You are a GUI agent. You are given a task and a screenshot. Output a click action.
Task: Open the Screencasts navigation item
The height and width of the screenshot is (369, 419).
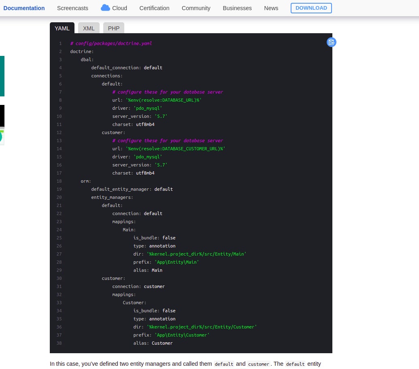[72, 8]
